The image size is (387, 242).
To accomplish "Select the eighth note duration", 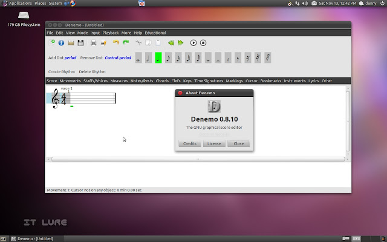I will pyautogui.click(x=168, y=58).
